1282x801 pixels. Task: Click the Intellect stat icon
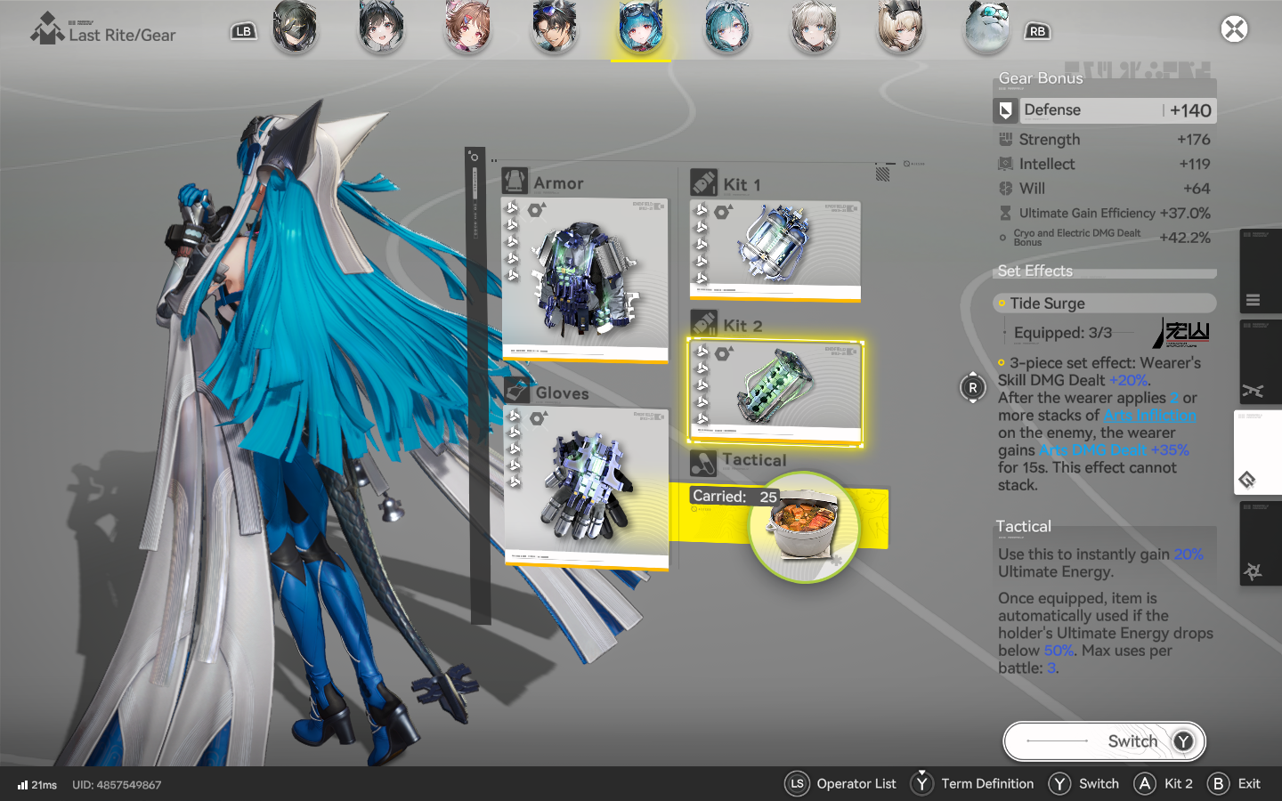[x=1006, y=164]
